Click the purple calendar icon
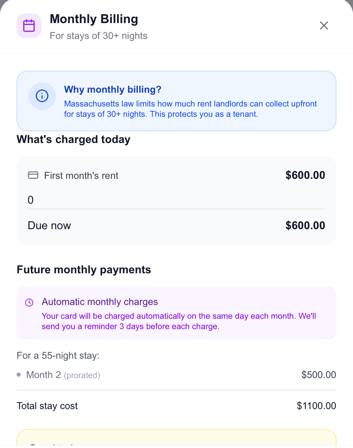353x448 pixels. pyautogui.click(x=29, y=26)
